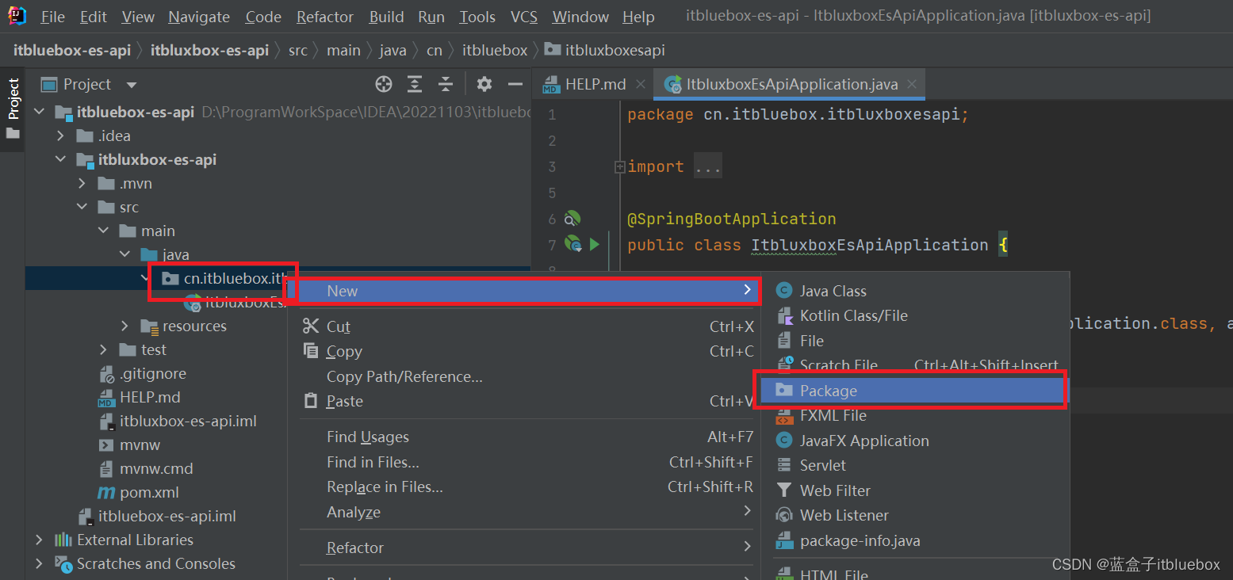Open the Window menu
1233x580 pixels.
[581, 17]
